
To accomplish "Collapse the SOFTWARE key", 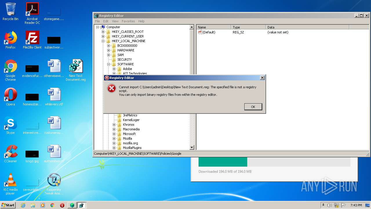I will 108,64.
